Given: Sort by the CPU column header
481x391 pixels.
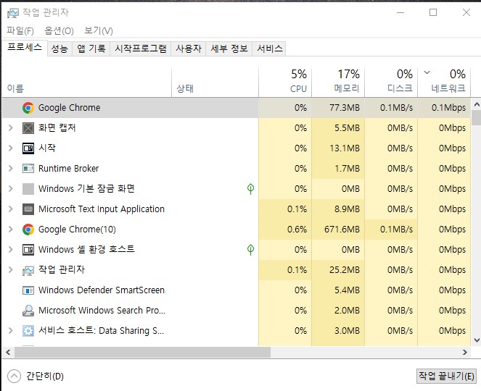Looking at the screenshot, I should pyautogui.click(x=285, y=82).
